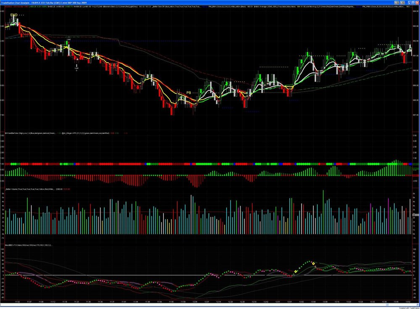The image size is (420, 309).
Task: Click the 991.00 price axis label
Action: pos(415,56)
